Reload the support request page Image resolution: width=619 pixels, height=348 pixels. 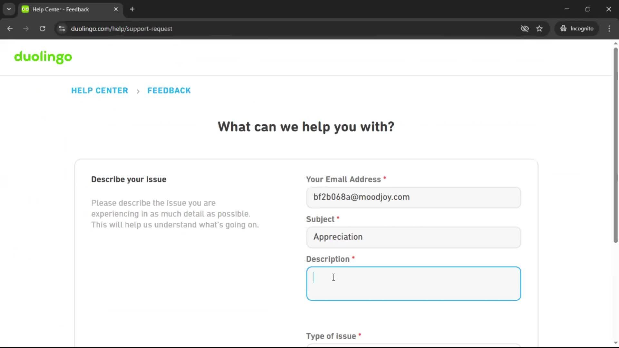click(x=42, y=29)
